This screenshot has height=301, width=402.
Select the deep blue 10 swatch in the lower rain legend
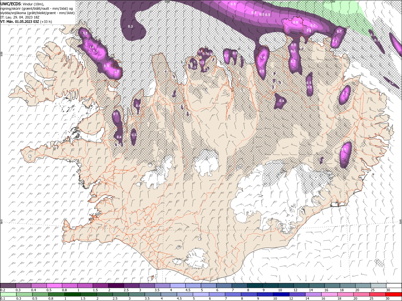(281, 294)
